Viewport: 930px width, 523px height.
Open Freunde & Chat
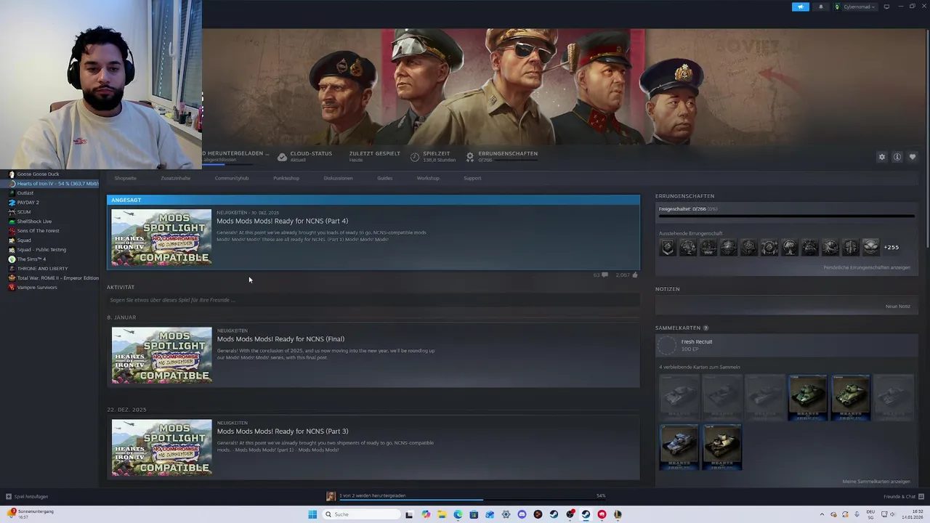click(903, 497)
